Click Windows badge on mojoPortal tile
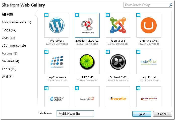This screenshot has height=120, width=175. click(x=138, y=52)
